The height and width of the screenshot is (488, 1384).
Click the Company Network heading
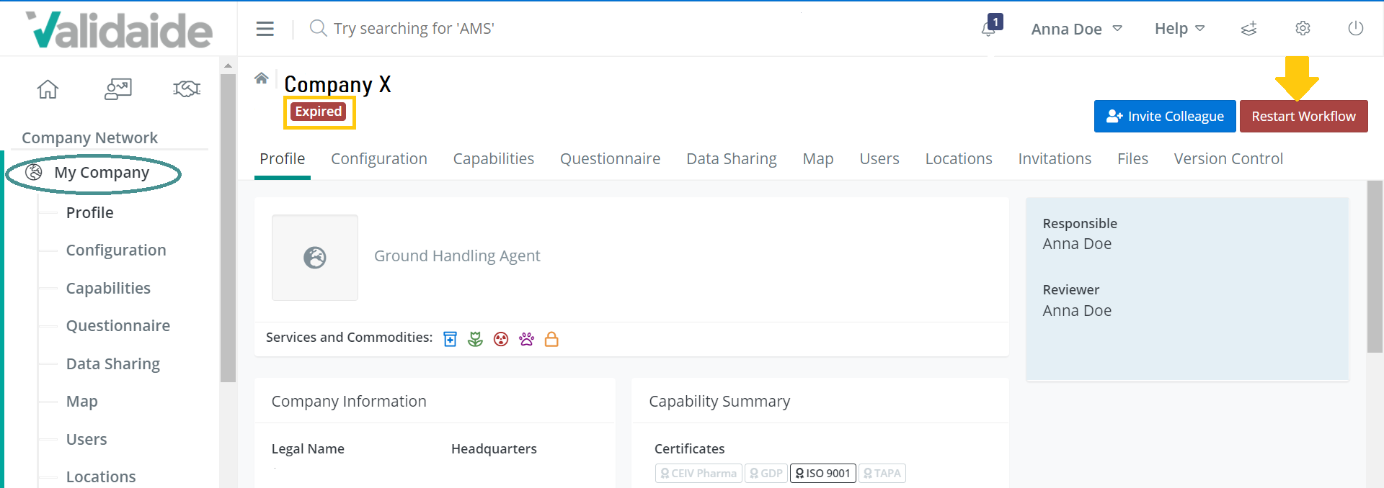(x=89, y=137)
